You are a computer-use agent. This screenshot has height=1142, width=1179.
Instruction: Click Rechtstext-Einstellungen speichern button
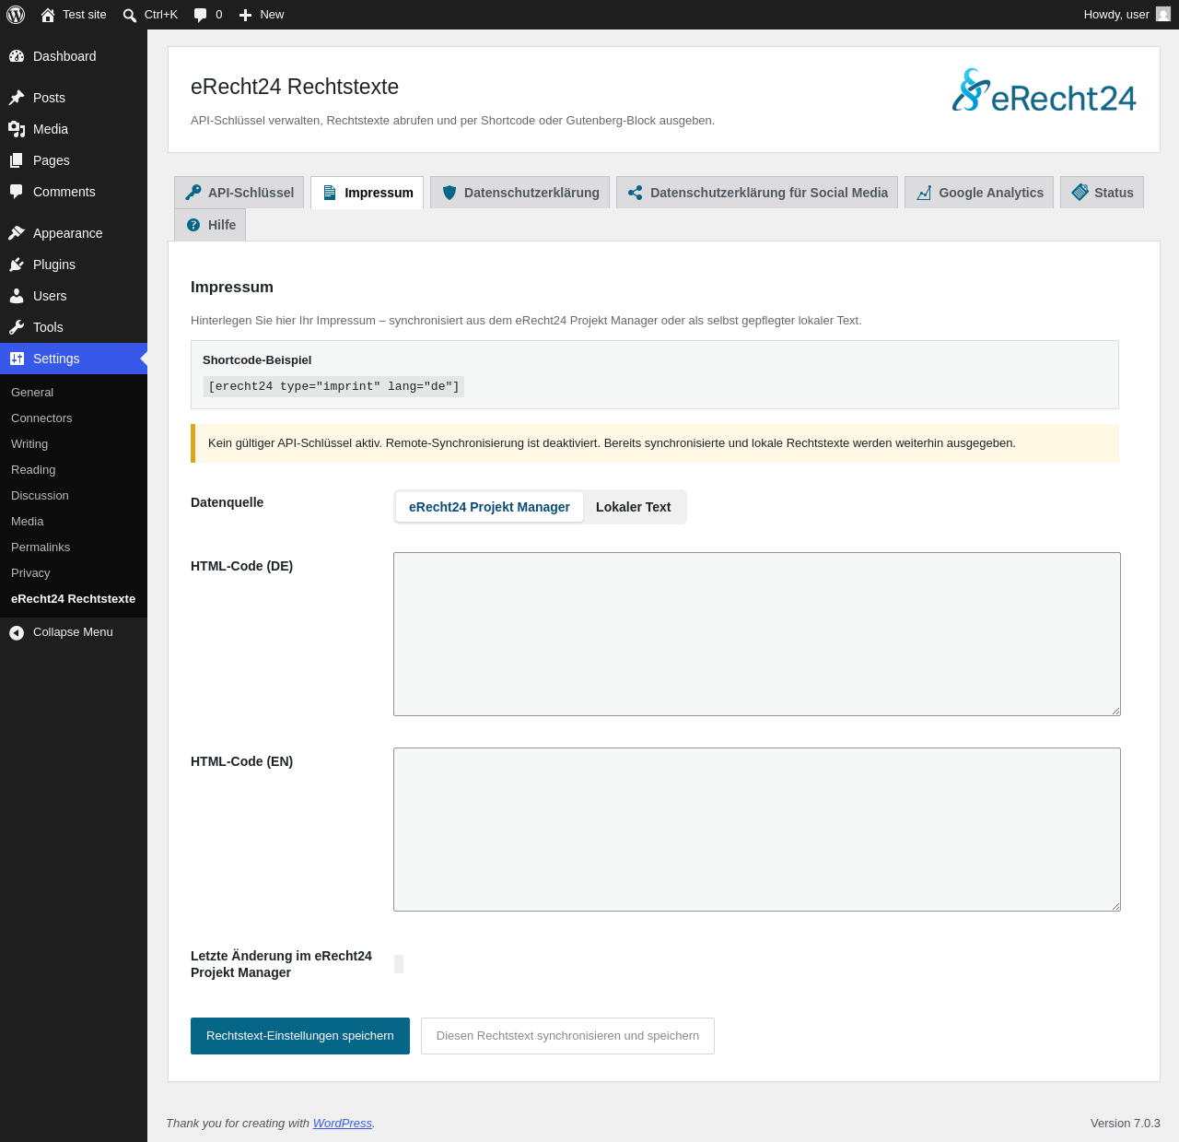[300, 1036]
